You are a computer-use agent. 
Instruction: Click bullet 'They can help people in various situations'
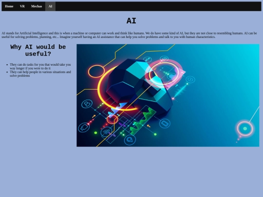click(40, 74)
